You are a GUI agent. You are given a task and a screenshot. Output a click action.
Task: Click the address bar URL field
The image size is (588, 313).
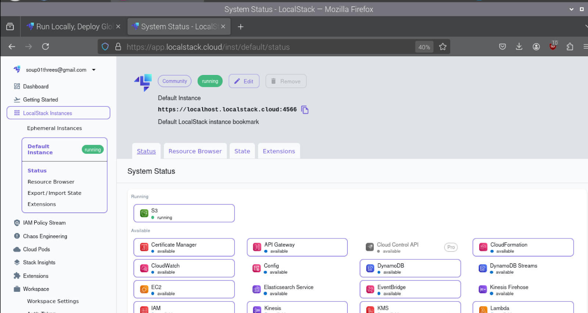click(268, 47)
